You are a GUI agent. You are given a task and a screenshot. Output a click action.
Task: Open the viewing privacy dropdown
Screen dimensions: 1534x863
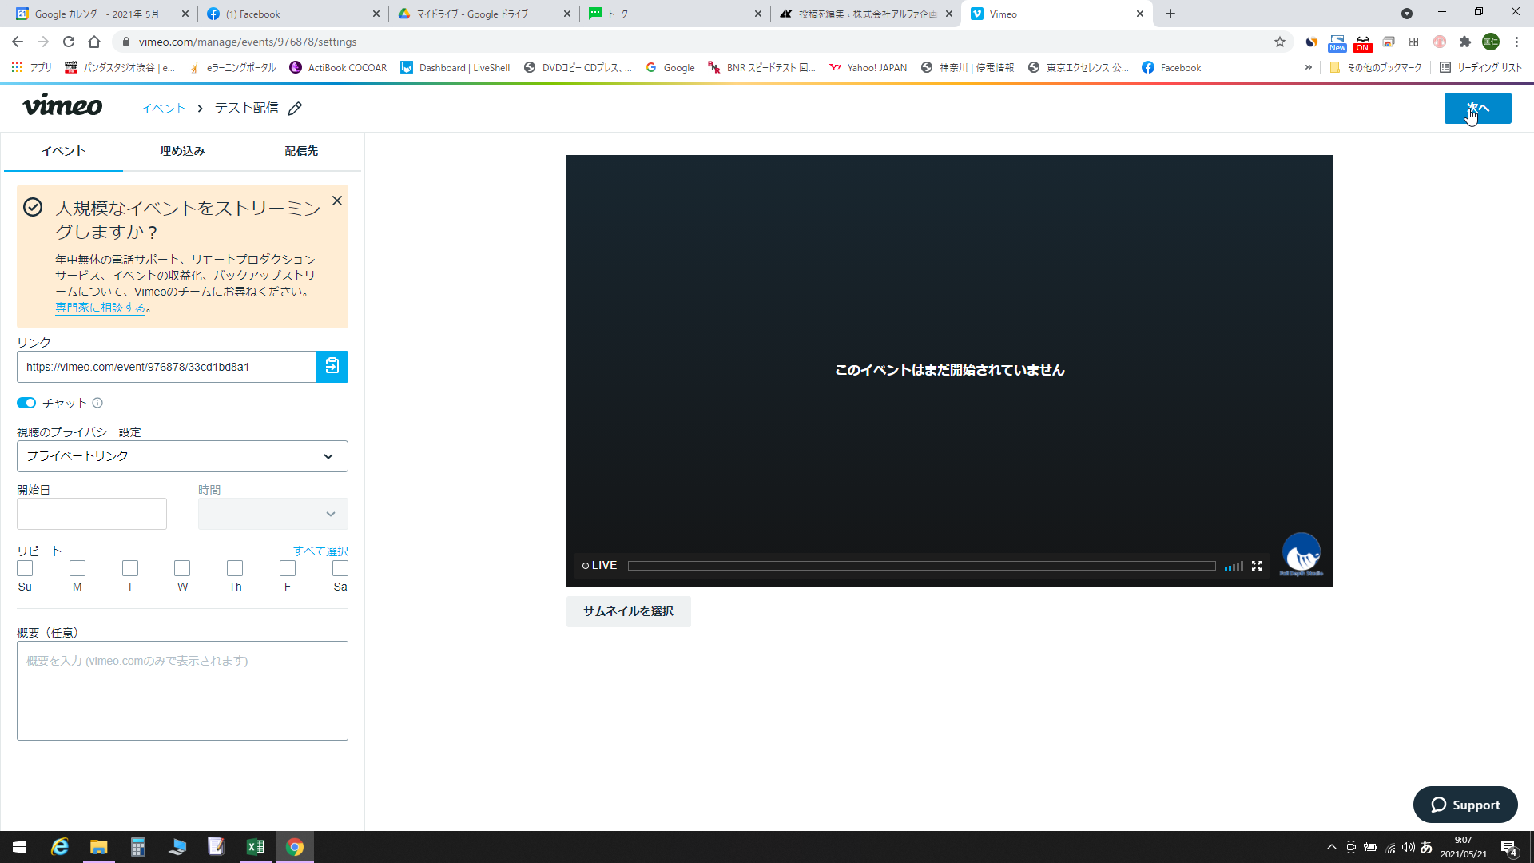tap(182, 456)
